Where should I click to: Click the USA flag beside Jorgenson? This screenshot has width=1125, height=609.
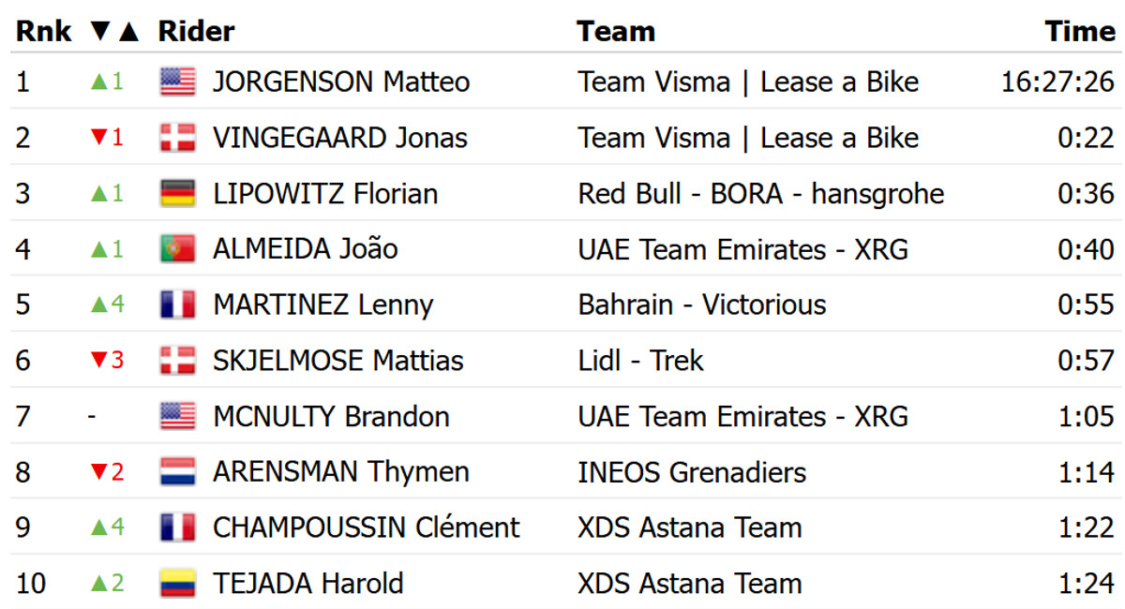click(177, 82)
